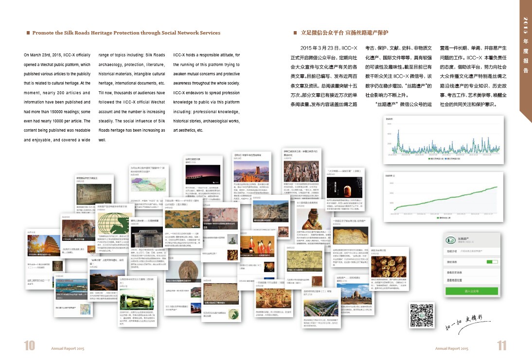The height and width of the screenshot is (359, 532).
Task: Click the English heading "Promote the Silk Roads Heritage Protection"
Action: (x=126, y=33)
